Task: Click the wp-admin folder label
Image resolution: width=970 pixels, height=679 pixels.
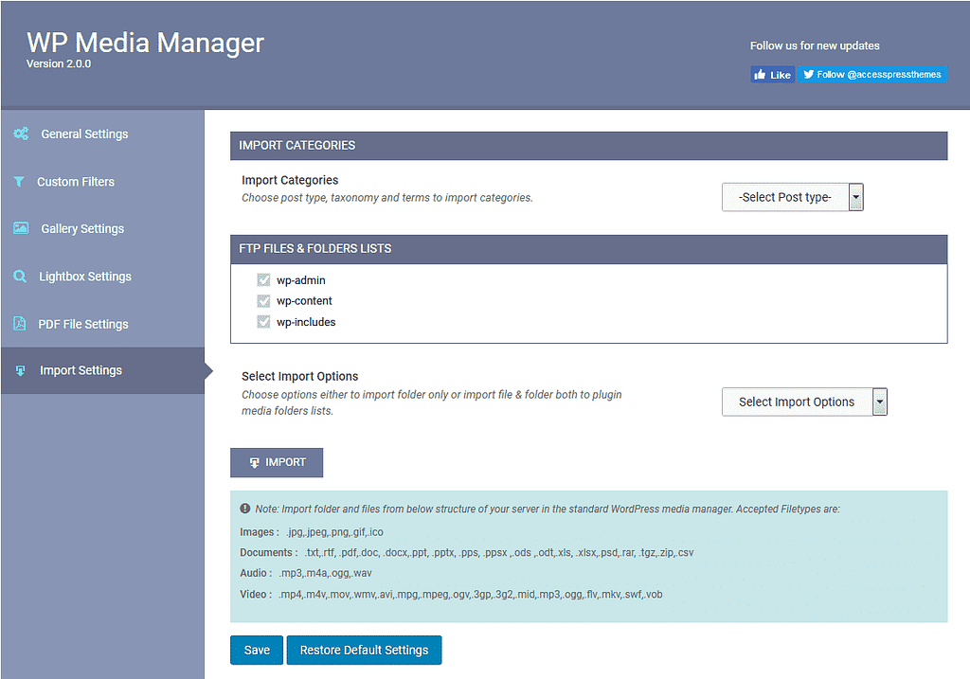Action: 300,280
